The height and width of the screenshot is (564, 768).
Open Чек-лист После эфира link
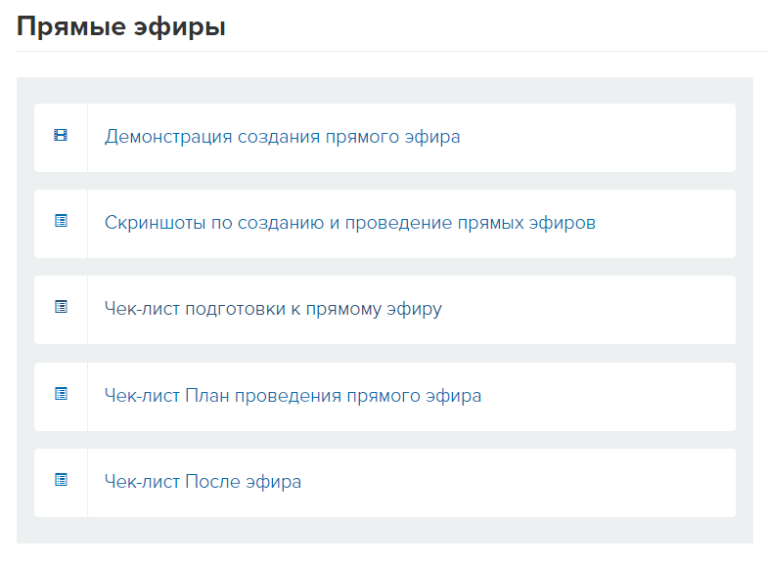point(203,482)
